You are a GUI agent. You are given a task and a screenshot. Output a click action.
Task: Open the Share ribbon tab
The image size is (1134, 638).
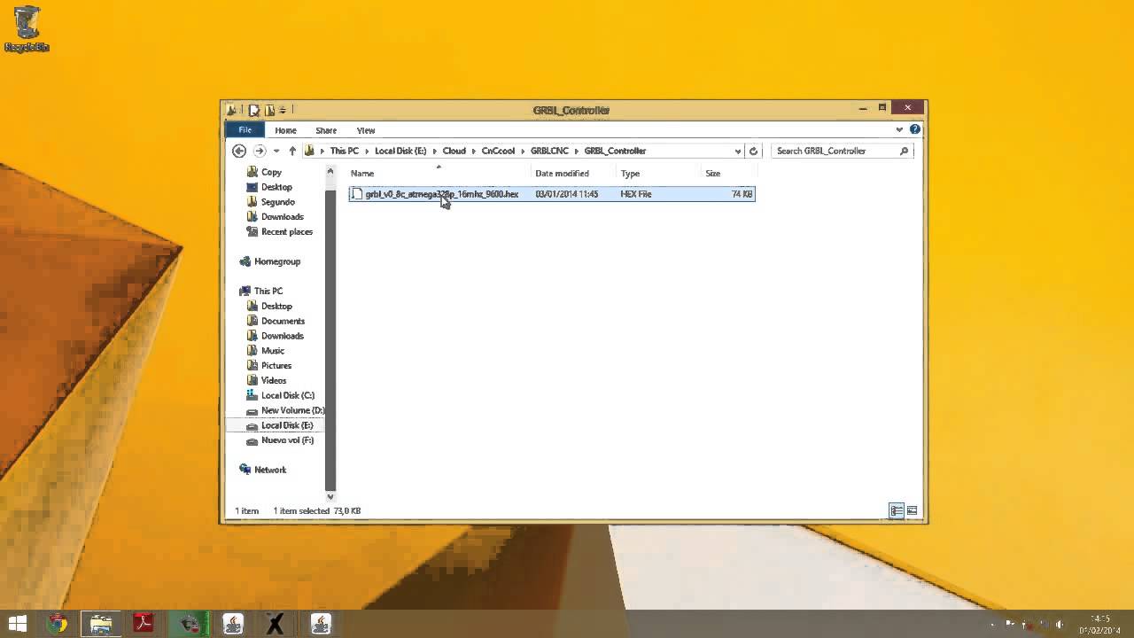pyautogui.click(x=326, y=130)
